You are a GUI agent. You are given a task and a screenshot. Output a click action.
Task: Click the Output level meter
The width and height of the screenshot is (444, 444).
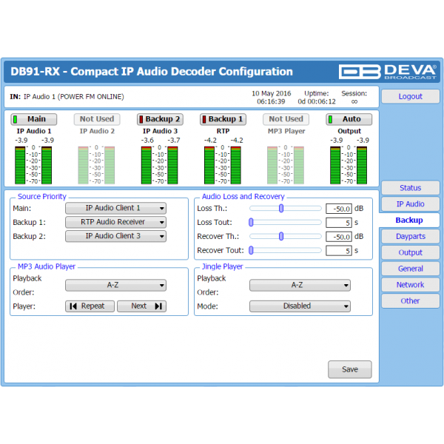pos(349,165)
